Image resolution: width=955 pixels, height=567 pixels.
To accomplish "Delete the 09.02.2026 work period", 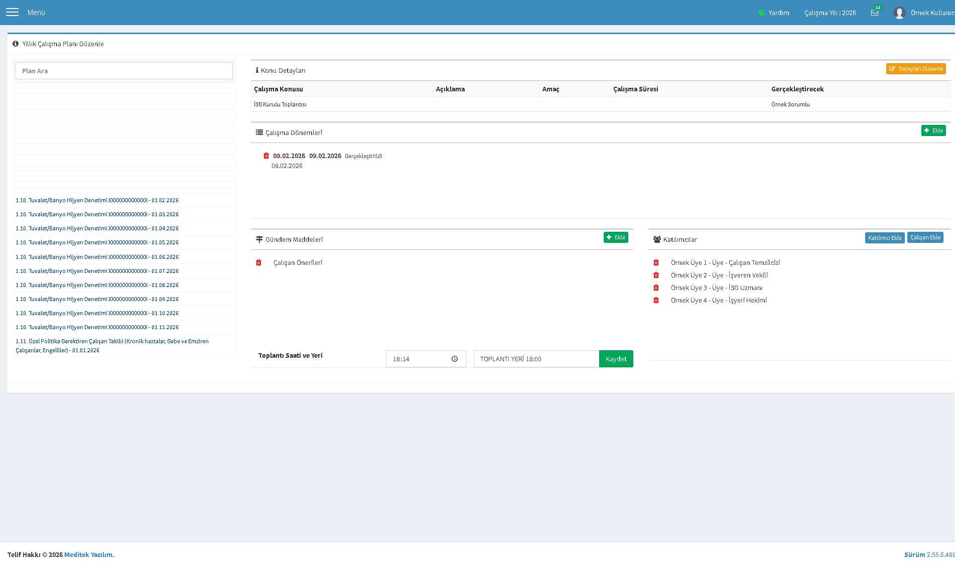I will 266,156.
